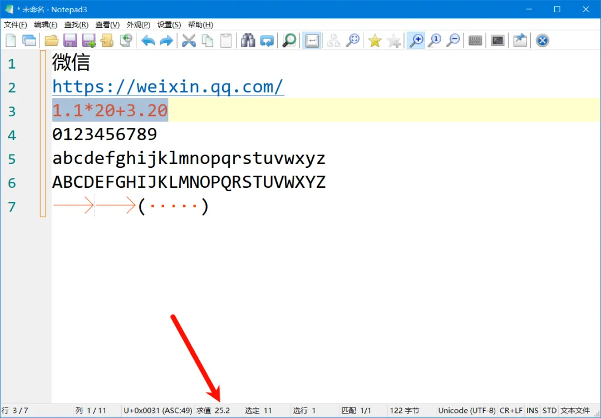
Task: Click the Zoom In magnifier plus icon
Action: (x=416, y=41)
